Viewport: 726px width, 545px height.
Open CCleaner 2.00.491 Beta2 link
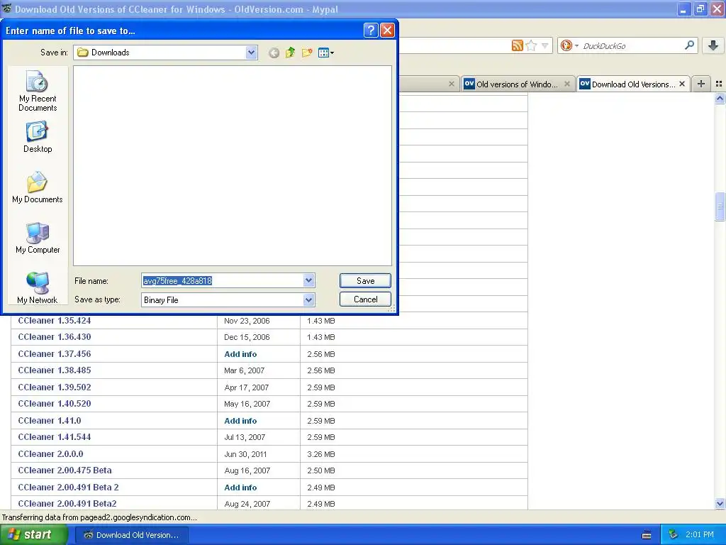pos(67,504)
